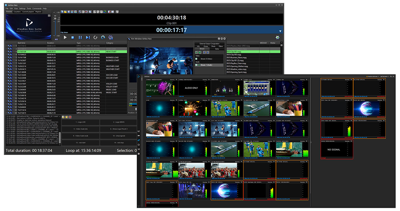Skip to next clip with Next icon

[88, 37]
